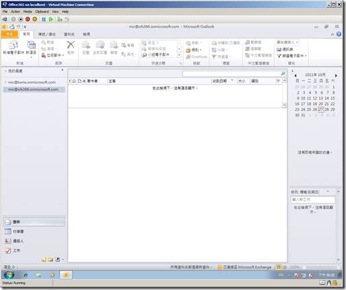Minimize the ribbon caret icon

(x=333, y=34)
